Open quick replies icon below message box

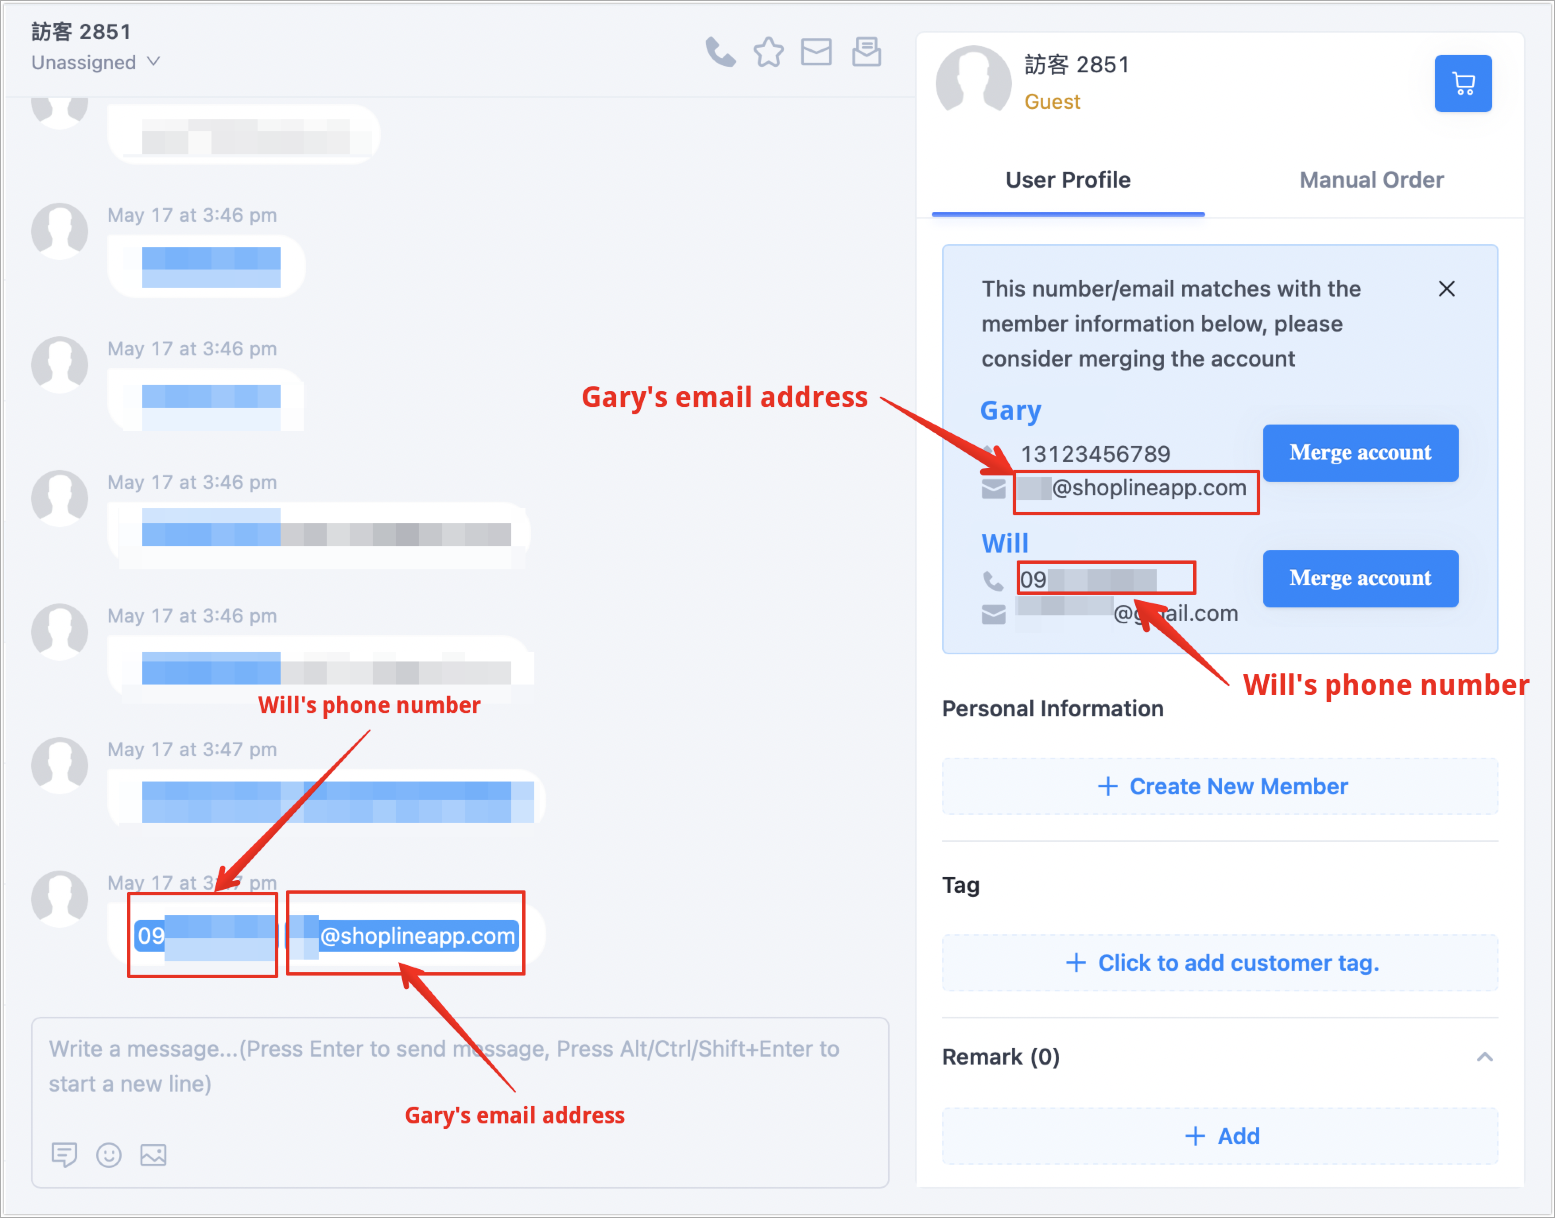pyautogui.click(x=64, y=1154)
